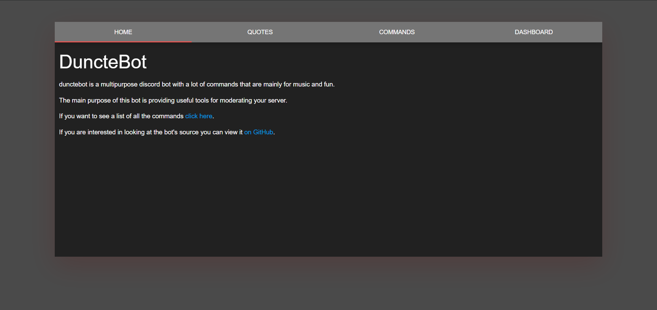The image size is (657, 310).
Task: Select the QUOTES navigation item
Action: [260, 32]
